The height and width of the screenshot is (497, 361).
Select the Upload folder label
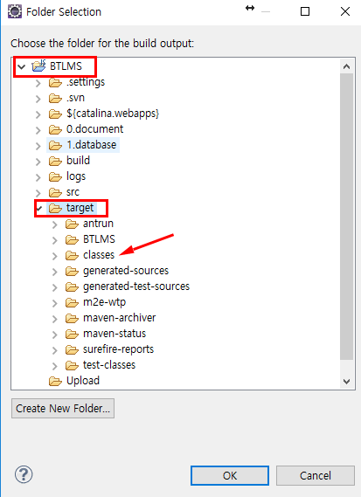[83, 381]
